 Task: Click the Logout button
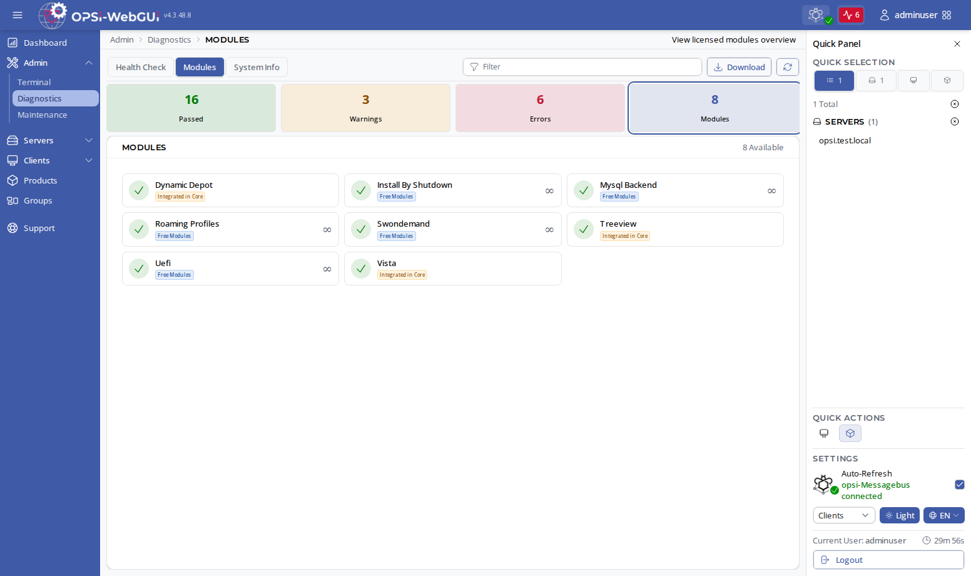tap(888, 560)
